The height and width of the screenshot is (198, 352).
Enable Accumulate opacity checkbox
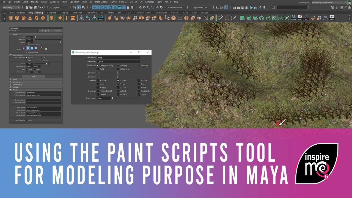point(27,45)
